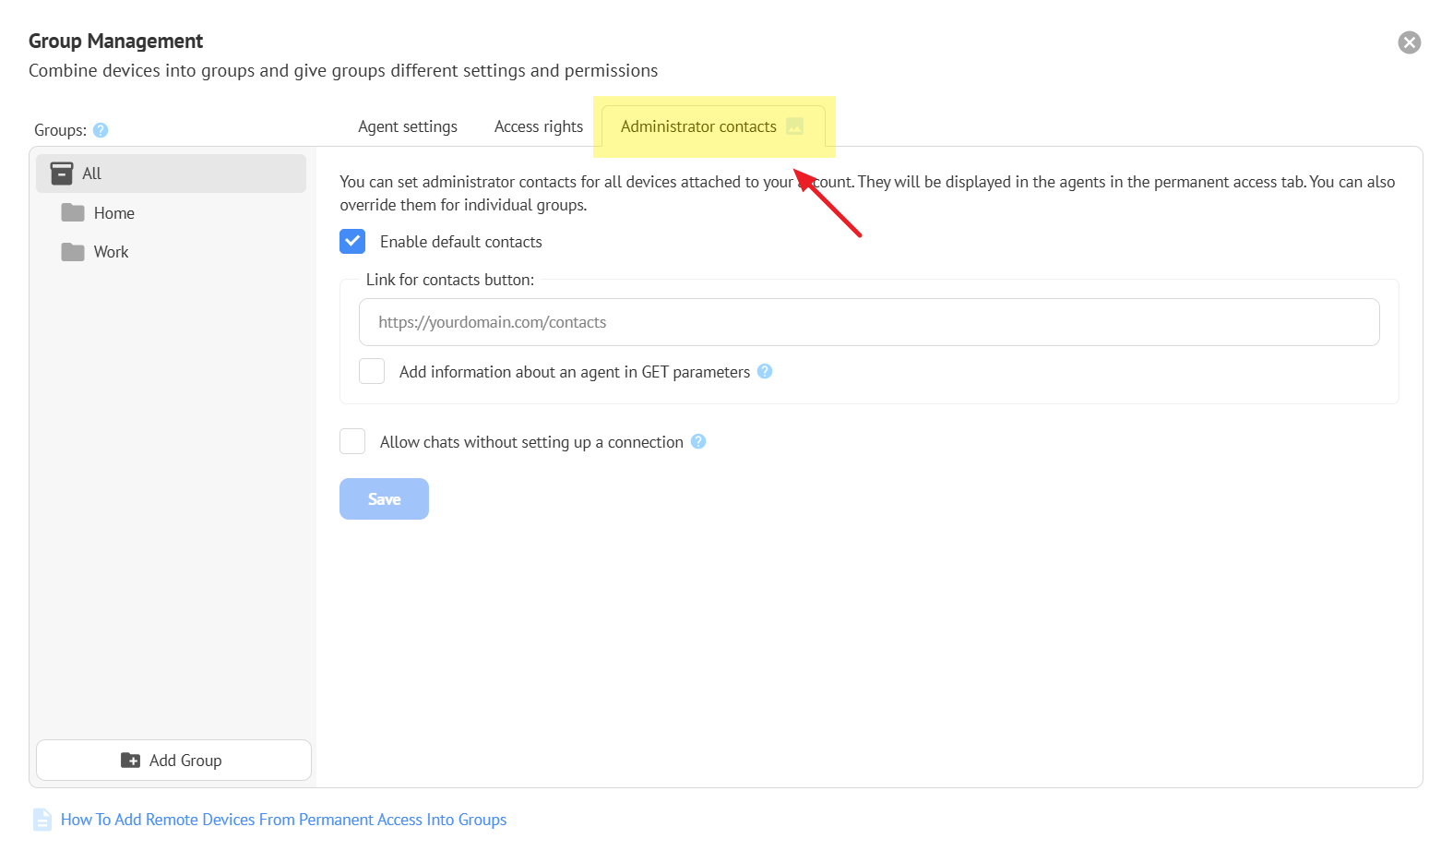Click the contacts link URL input field
This screenshot has width=1453, height=863.
coord(869,322)
